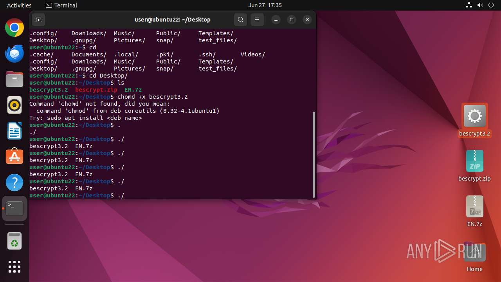Open Ubuntu Software store in dock
Screen dimensions: 501x282
pos(14,157)
